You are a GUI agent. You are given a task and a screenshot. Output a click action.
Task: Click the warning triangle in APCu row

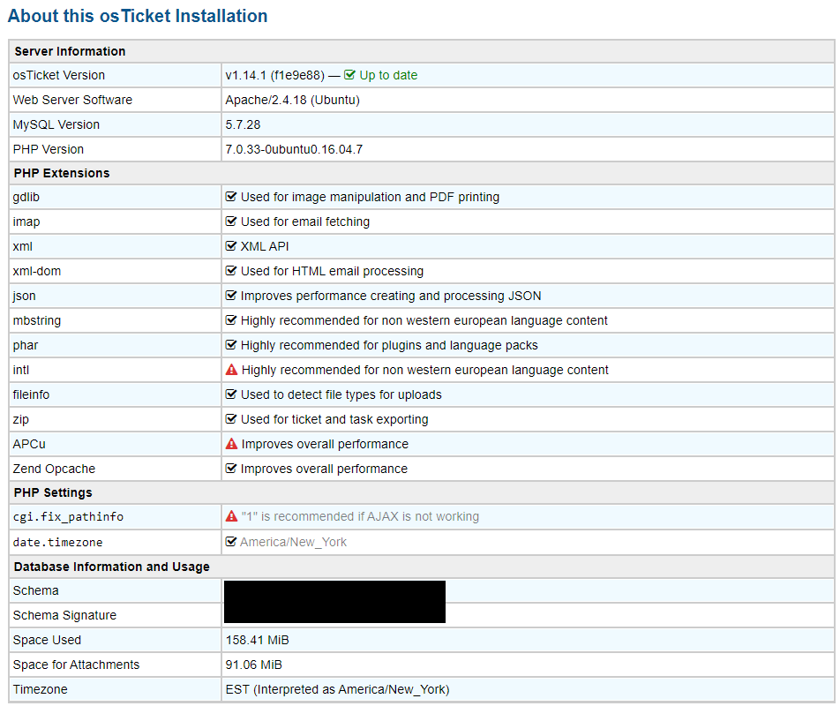click(232, 444)
